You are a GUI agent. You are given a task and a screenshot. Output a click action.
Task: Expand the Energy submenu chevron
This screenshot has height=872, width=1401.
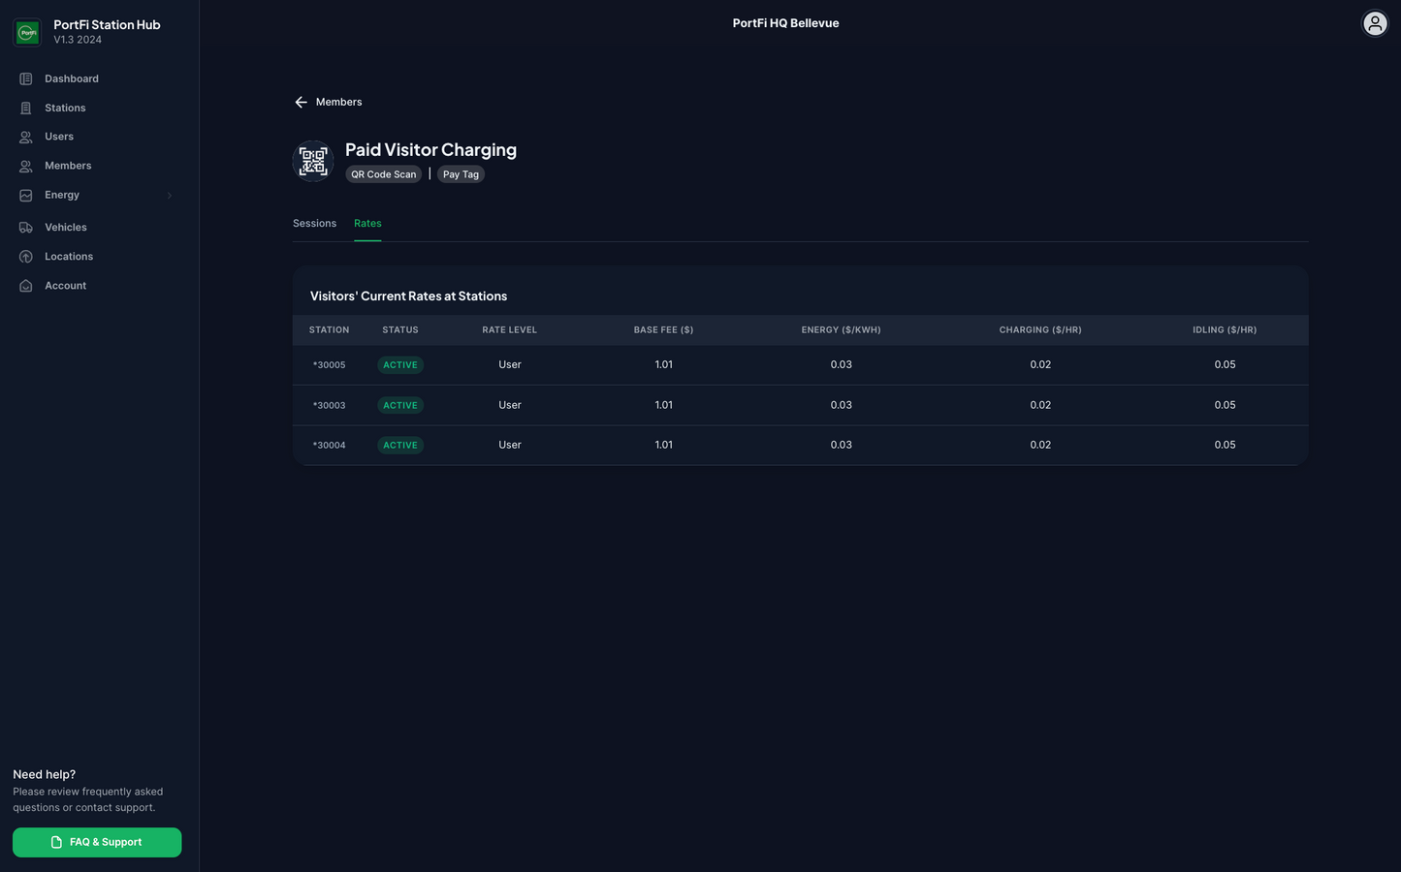(x=170, y=196)
